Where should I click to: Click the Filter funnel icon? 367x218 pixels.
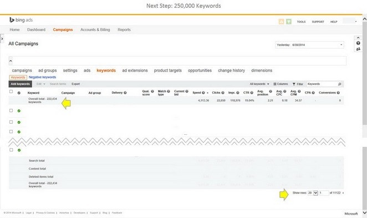(x=294, y=84)
